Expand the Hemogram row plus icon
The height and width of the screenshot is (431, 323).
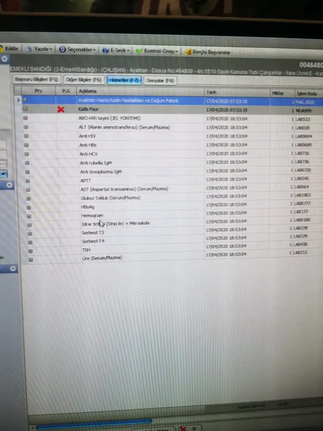pos(29,216)
